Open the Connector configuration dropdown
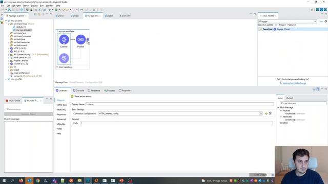The height and width of the screenshot is (184, 328). coord(261,113)
